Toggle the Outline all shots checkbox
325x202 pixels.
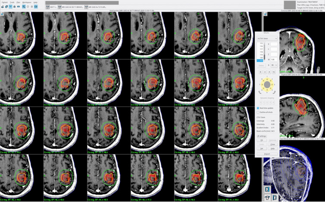[x=259, y=112]
